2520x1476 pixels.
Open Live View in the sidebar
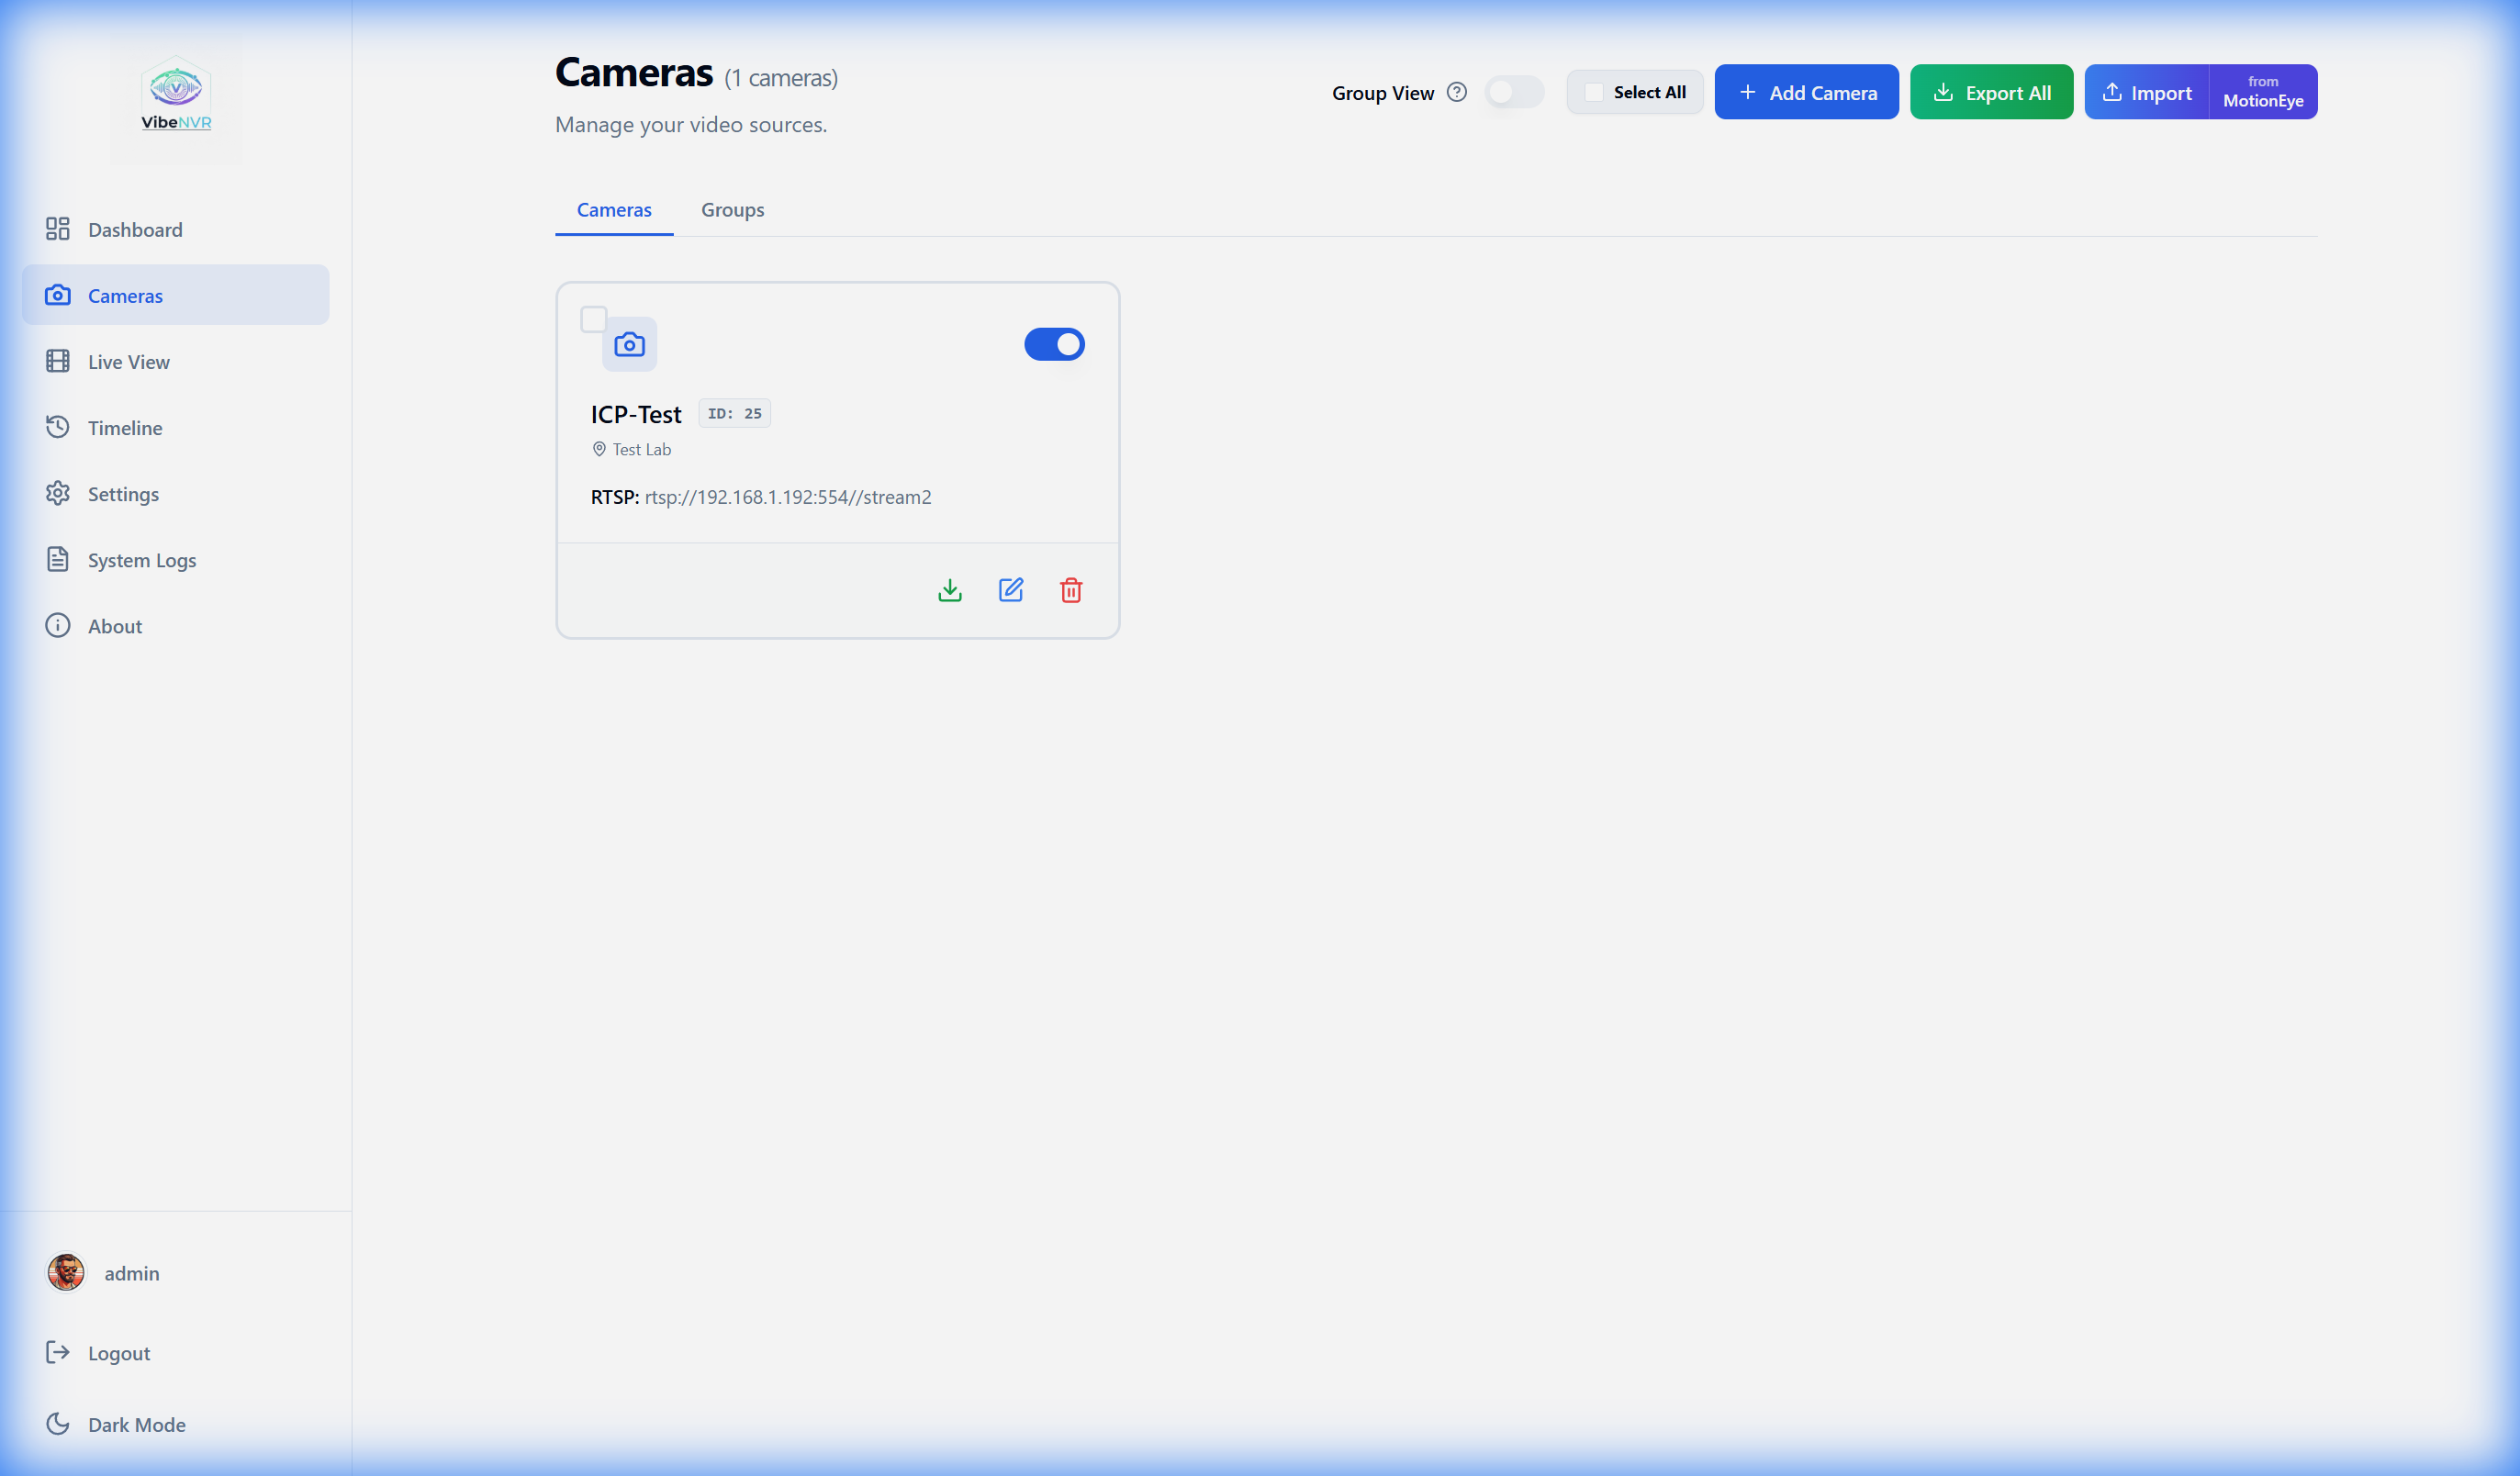pos(128,361)
